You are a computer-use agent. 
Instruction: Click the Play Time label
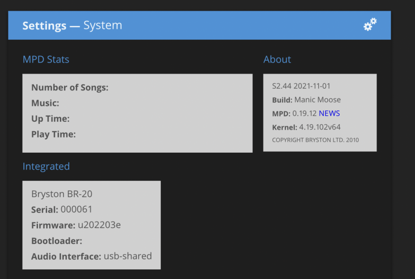point(53,134)
